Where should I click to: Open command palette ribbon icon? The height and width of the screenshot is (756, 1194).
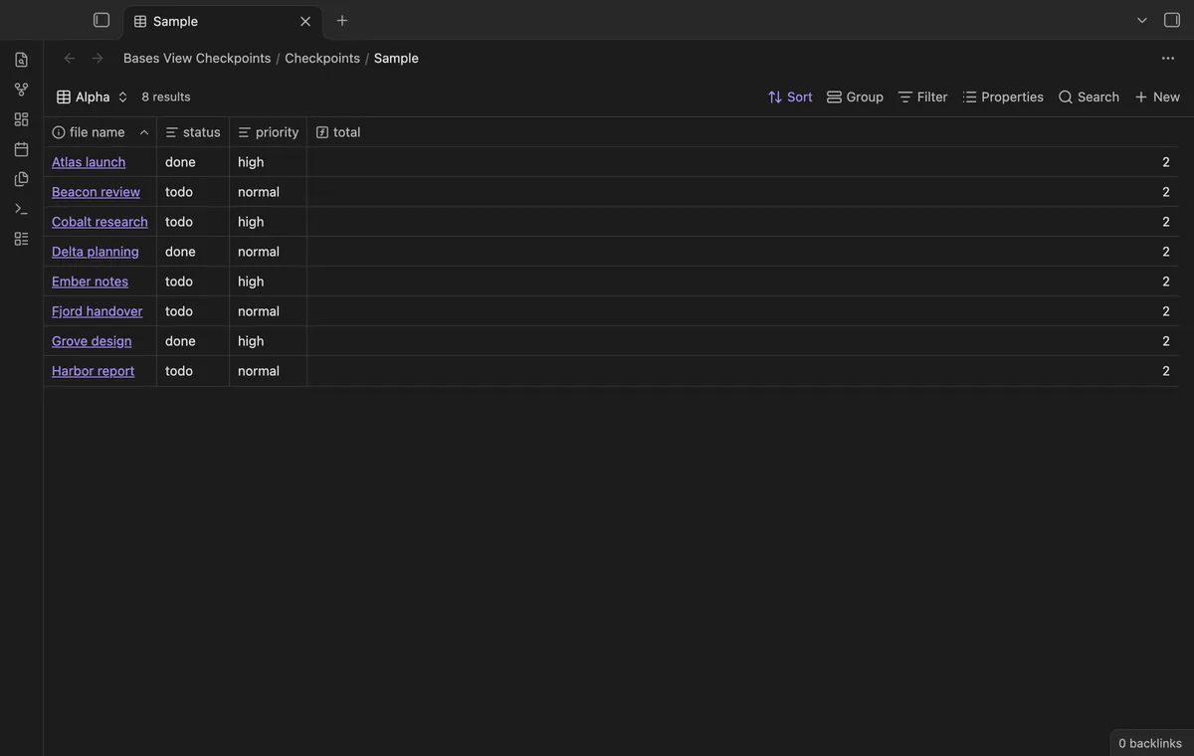[21, 209]
